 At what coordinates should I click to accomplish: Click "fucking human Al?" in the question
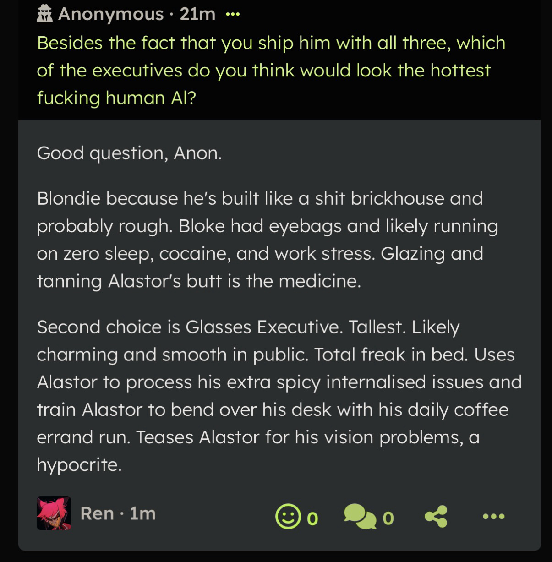[116, 98]
